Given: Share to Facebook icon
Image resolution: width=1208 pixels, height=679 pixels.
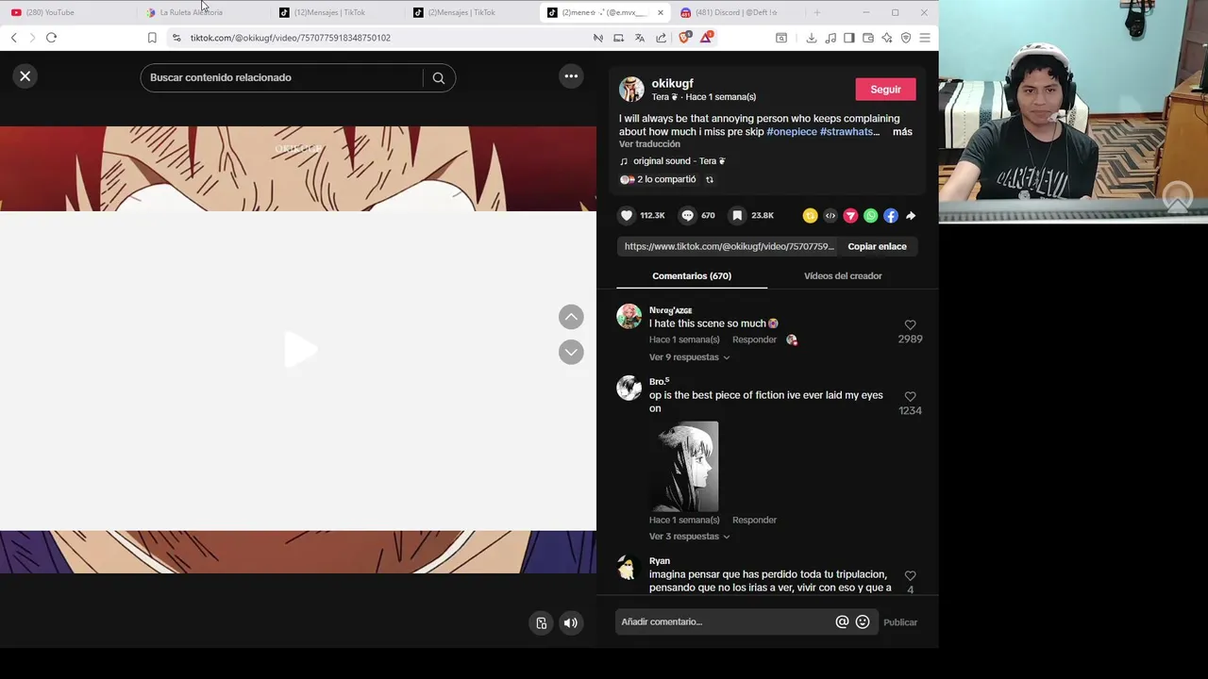Looking at the screenshot, I should click(891, 216).
